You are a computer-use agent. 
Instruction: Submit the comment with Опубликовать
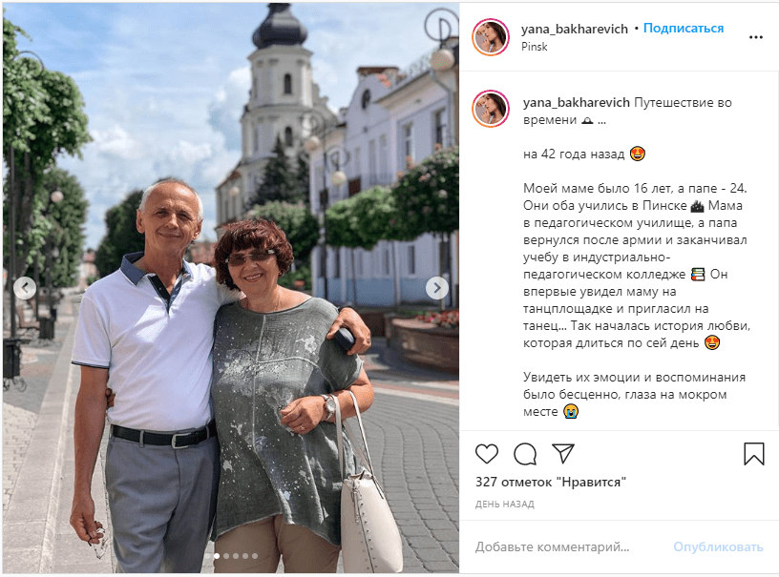pos(718,546)
